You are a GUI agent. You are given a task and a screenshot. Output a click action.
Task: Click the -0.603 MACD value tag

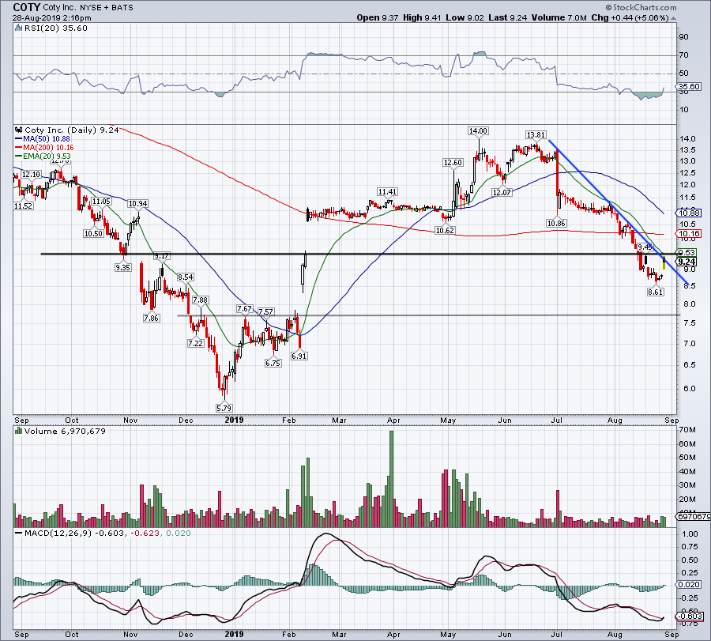tap(689, 616)
